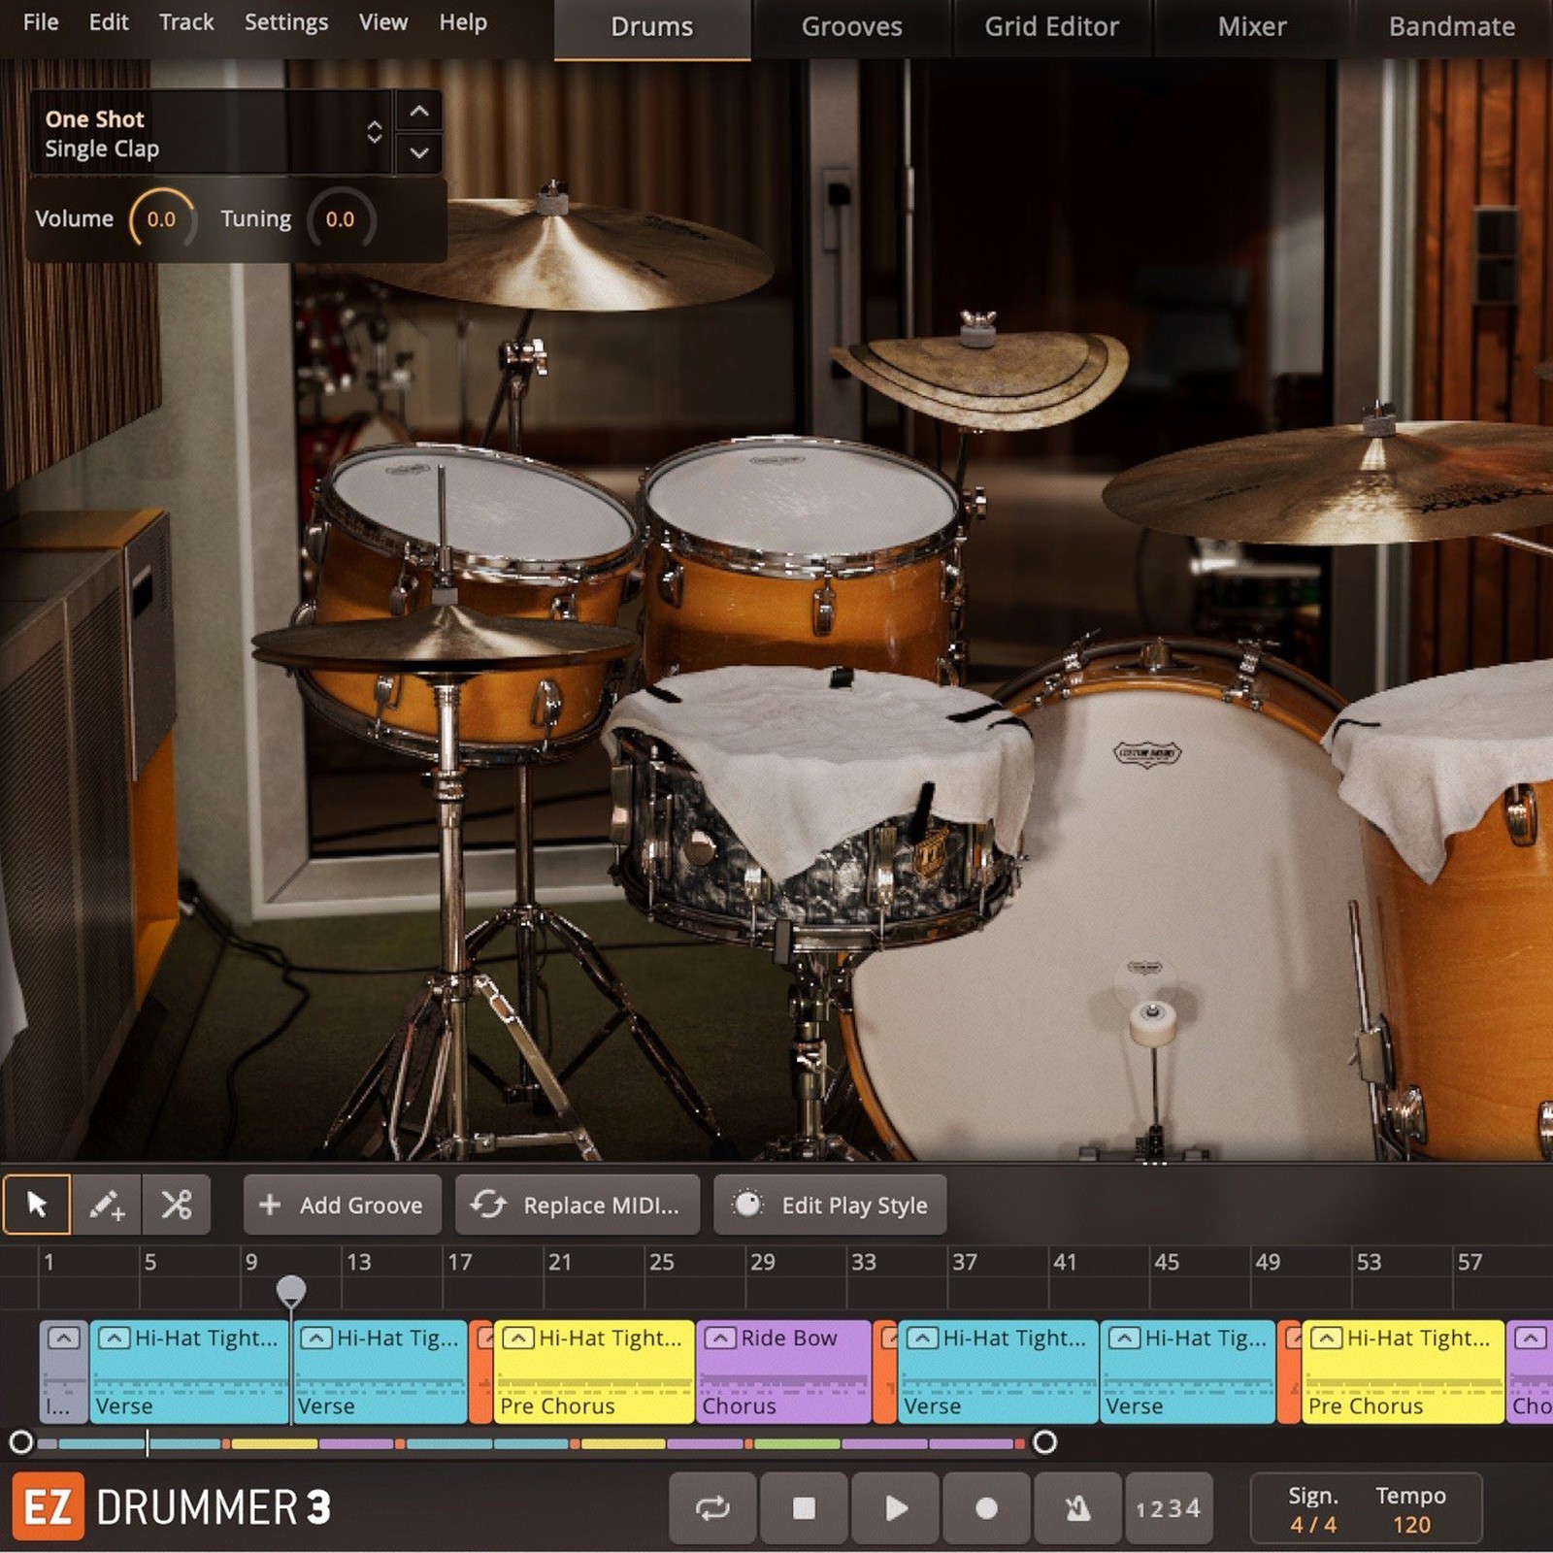Click the Add Groove button
Screen dimensions: 1553x1553
click(342, 1205)
